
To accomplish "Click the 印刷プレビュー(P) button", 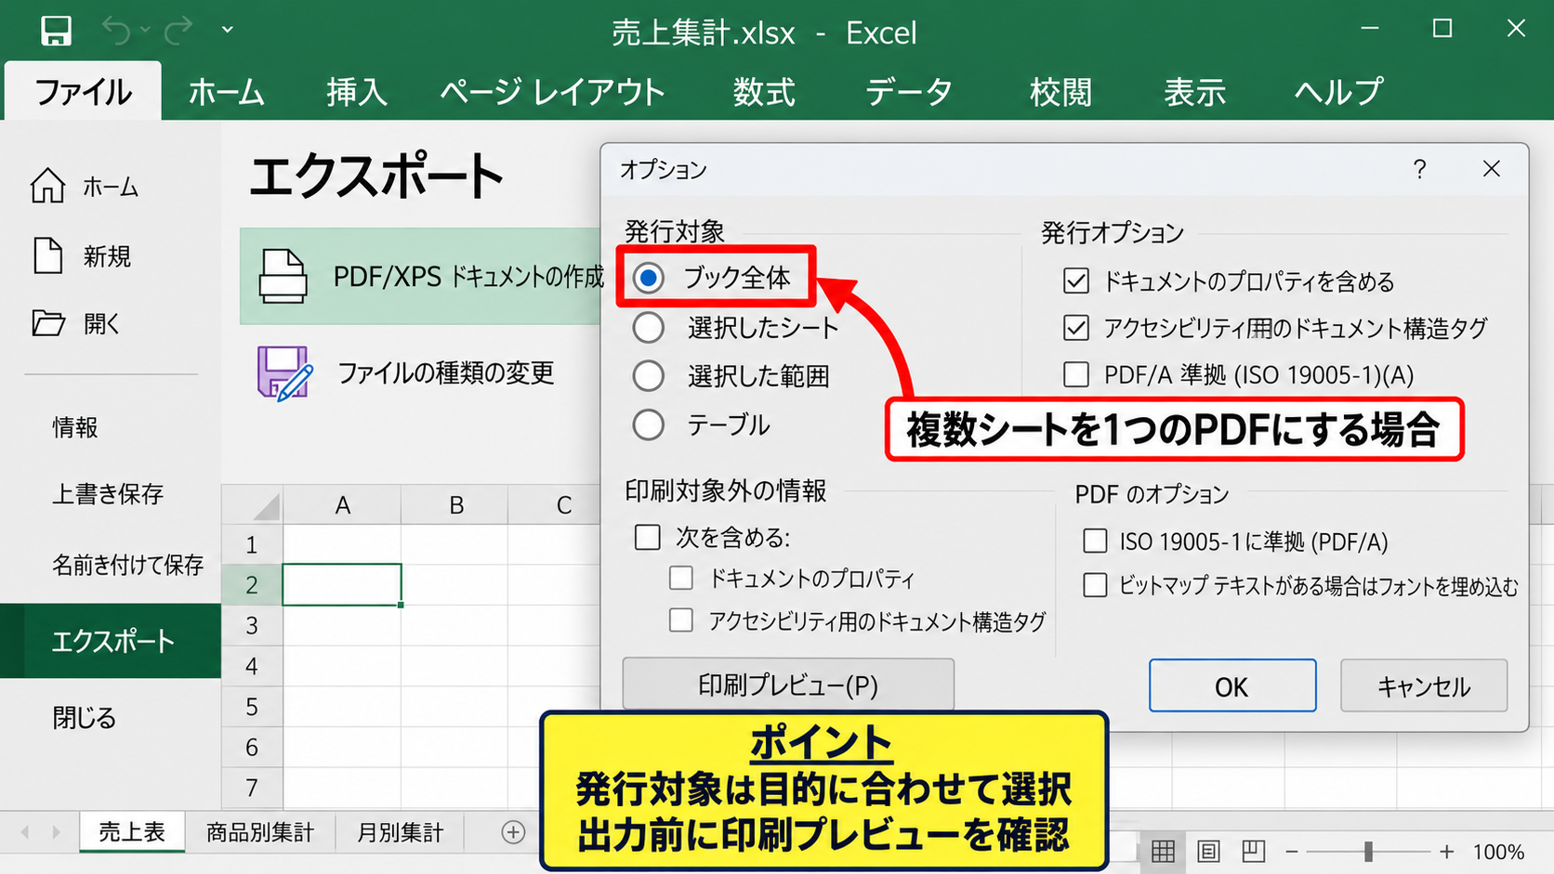I will point(788,685).
